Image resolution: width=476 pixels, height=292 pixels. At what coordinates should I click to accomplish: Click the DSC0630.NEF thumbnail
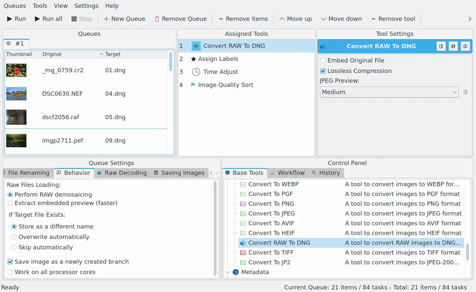pos(16,94)
